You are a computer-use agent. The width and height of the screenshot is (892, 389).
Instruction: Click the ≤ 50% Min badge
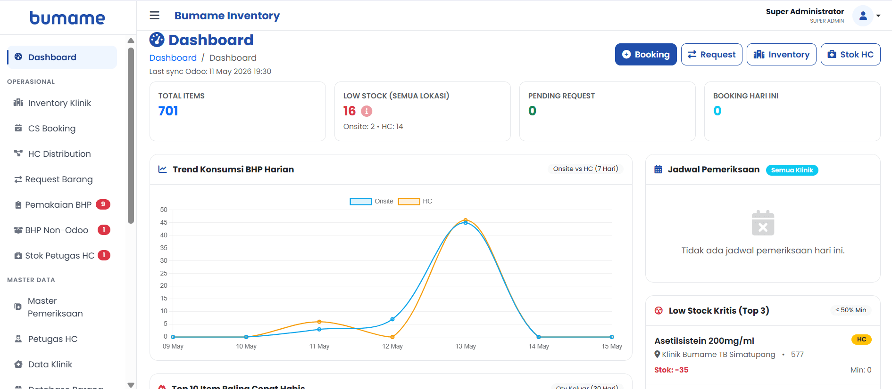(x=850, y=310)
